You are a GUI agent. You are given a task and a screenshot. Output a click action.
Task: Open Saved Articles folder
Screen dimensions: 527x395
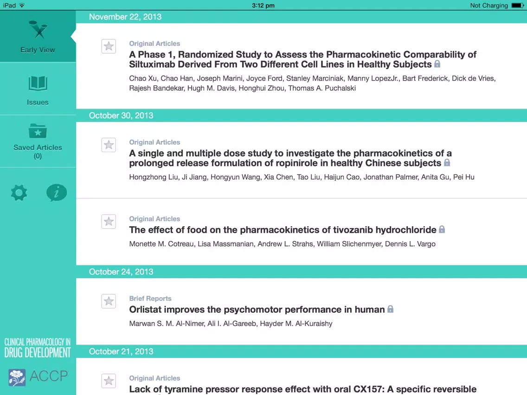coord(38,141)
